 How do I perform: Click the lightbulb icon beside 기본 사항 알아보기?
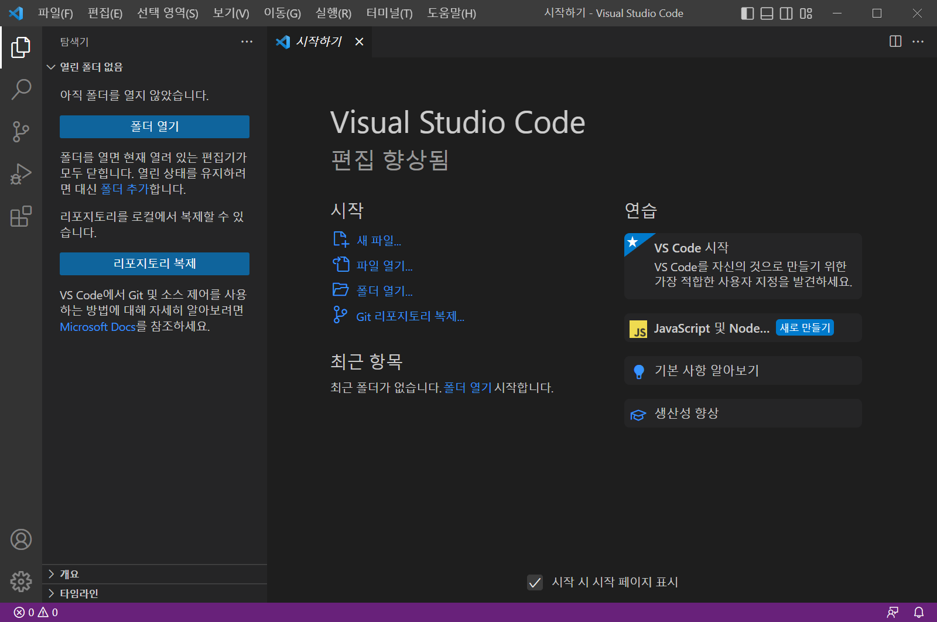pos(639,371)
